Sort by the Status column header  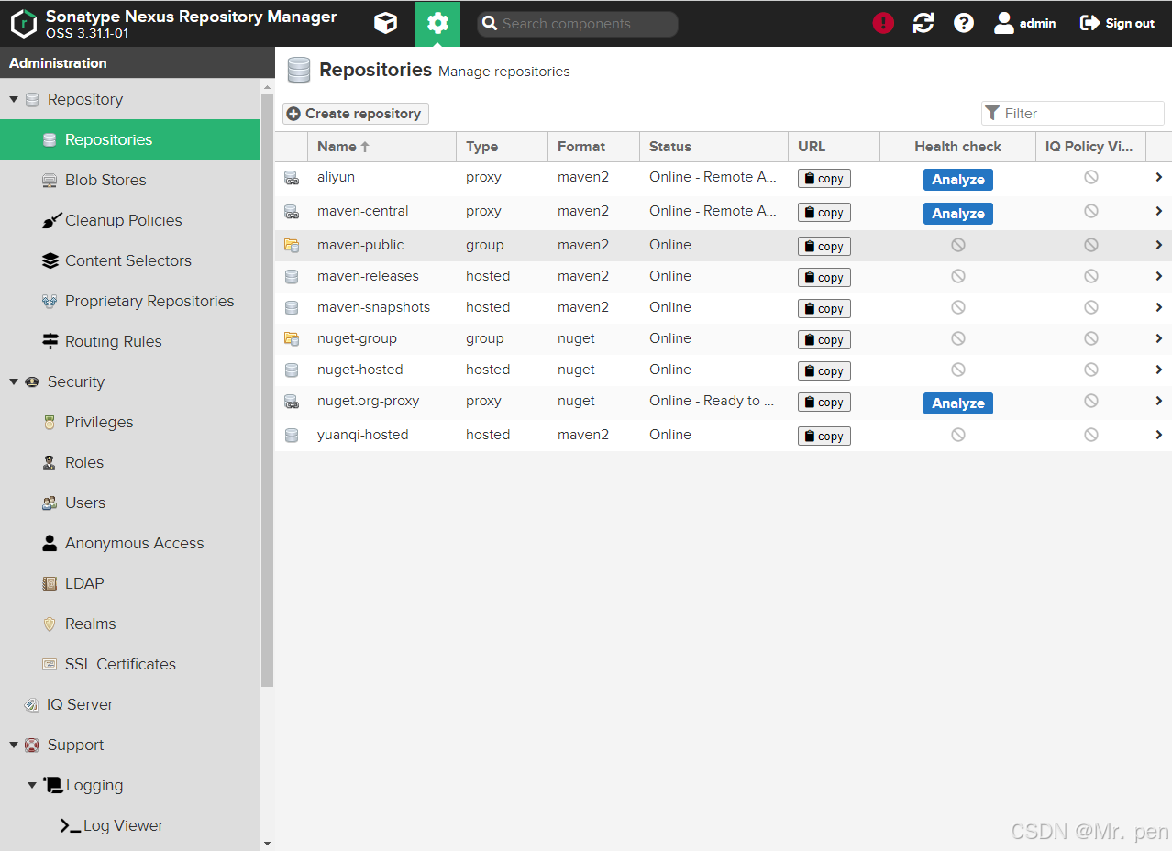coord(713,147)
